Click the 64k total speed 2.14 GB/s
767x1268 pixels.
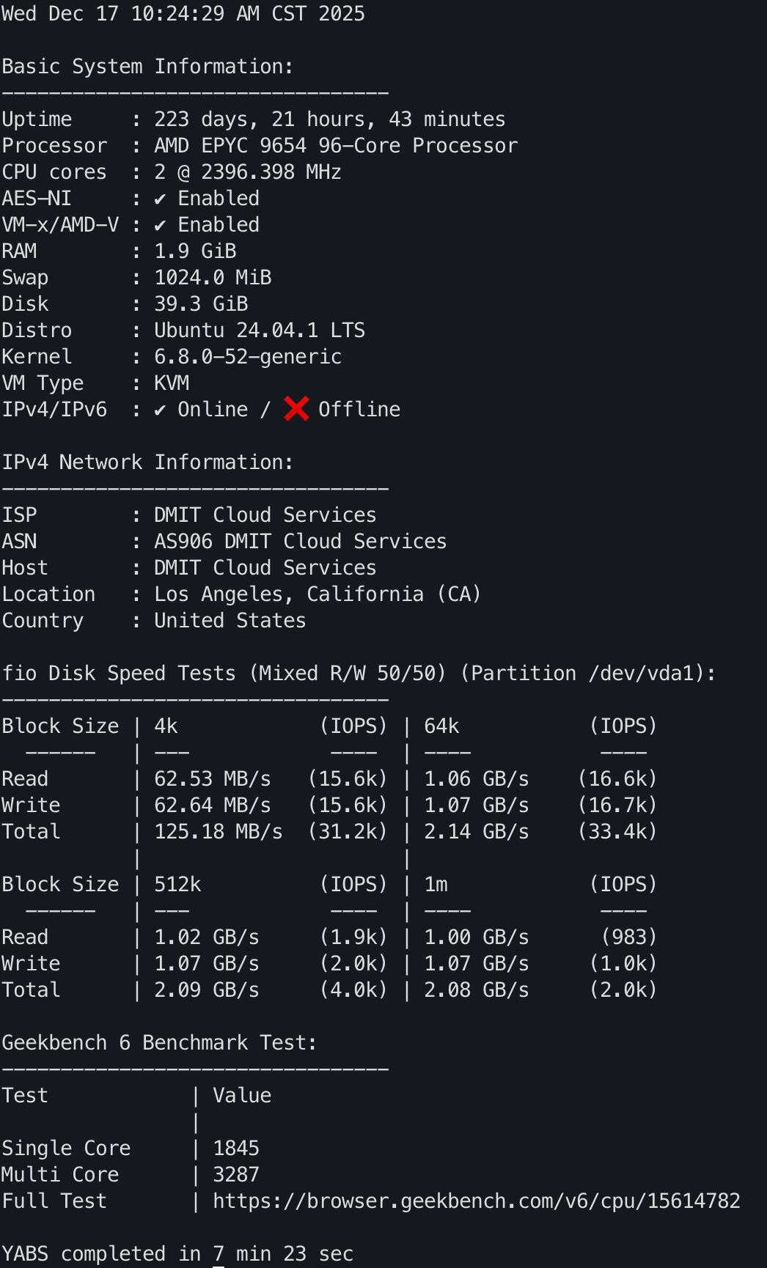(476, 831)
